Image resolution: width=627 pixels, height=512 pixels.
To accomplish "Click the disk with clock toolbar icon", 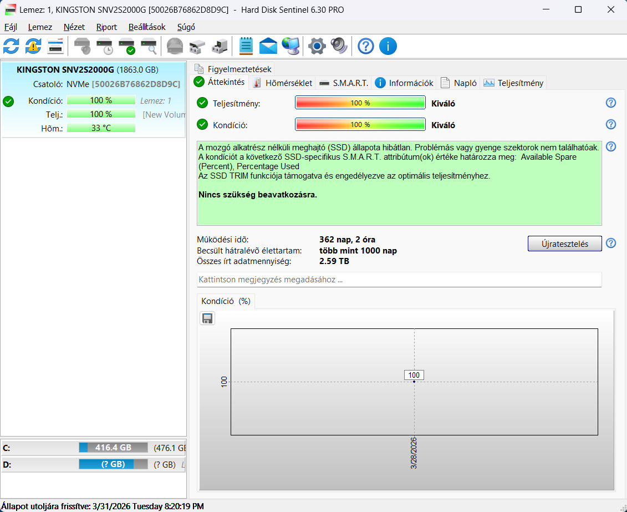I will coord(105,46).
